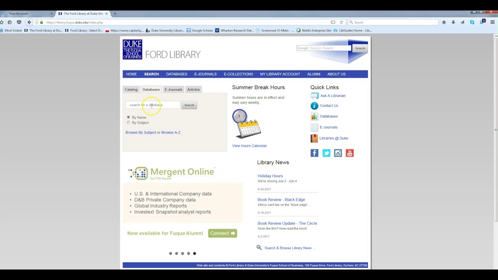The width and height of the screenshot is (498, 280).
Task: Open the ALUMNI navigation item
Action: click(314, 74)
